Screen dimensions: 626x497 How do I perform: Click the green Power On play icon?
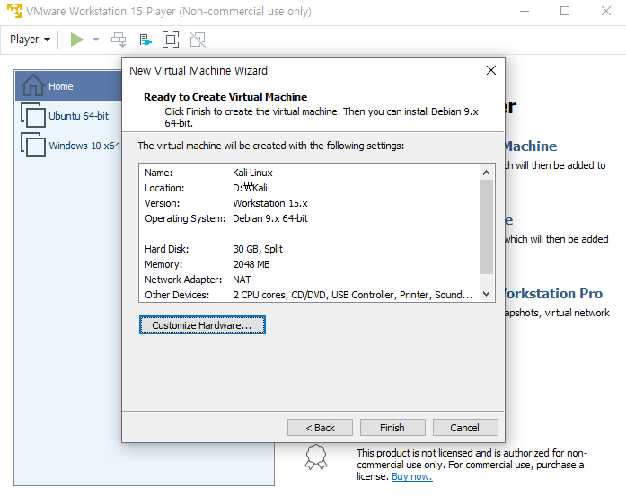pos(76,40)
